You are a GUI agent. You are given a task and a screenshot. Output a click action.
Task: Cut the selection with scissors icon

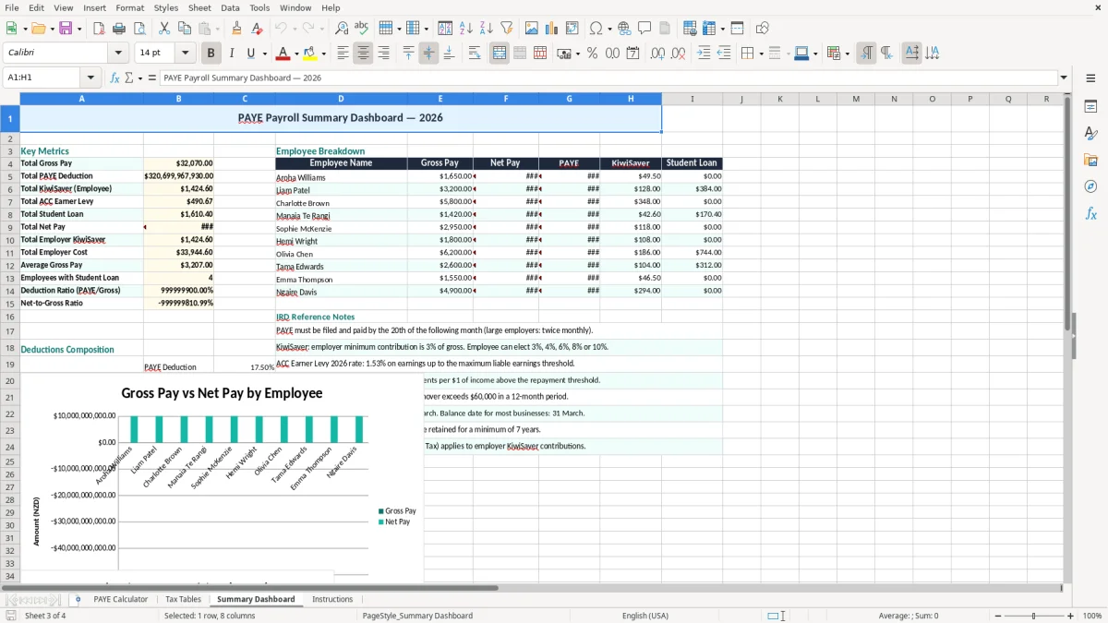pyautogui.click(x=164, y=29)
